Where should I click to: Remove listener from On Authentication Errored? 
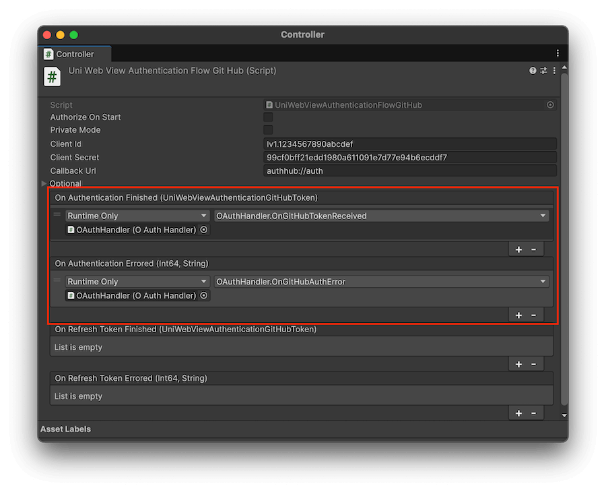pos(534,315)
